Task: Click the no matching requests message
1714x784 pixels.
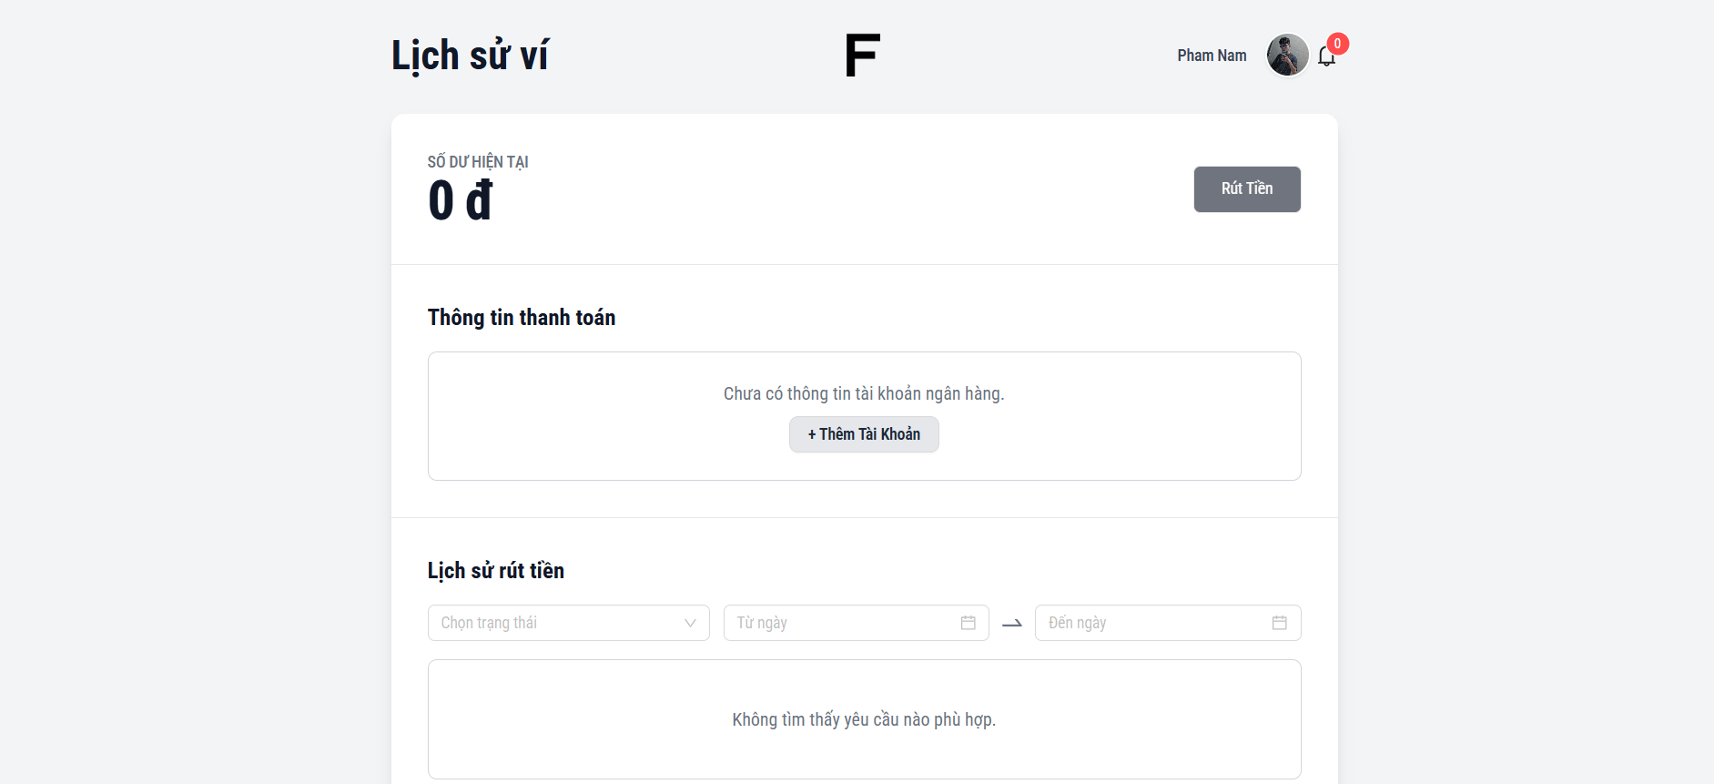Action: click(863, 719)
